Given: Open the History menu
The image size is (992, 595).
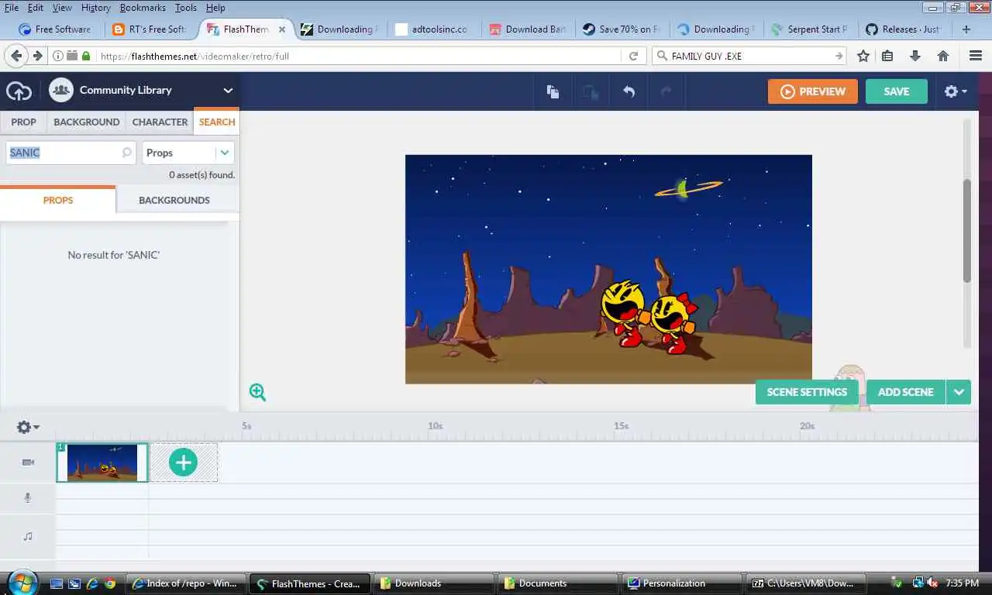Looking at the screenshot, I should (x=96, y=8).
